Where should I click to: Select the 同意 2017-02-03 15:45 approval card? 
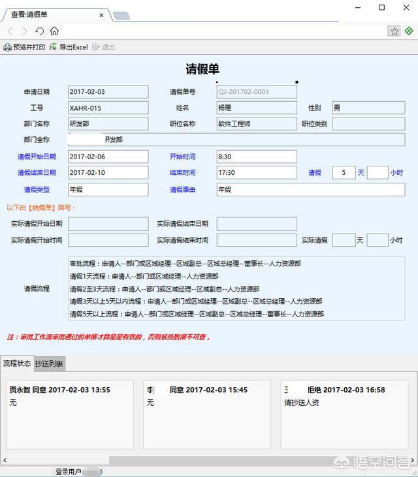pyautogui.click(x=207, y=414)
